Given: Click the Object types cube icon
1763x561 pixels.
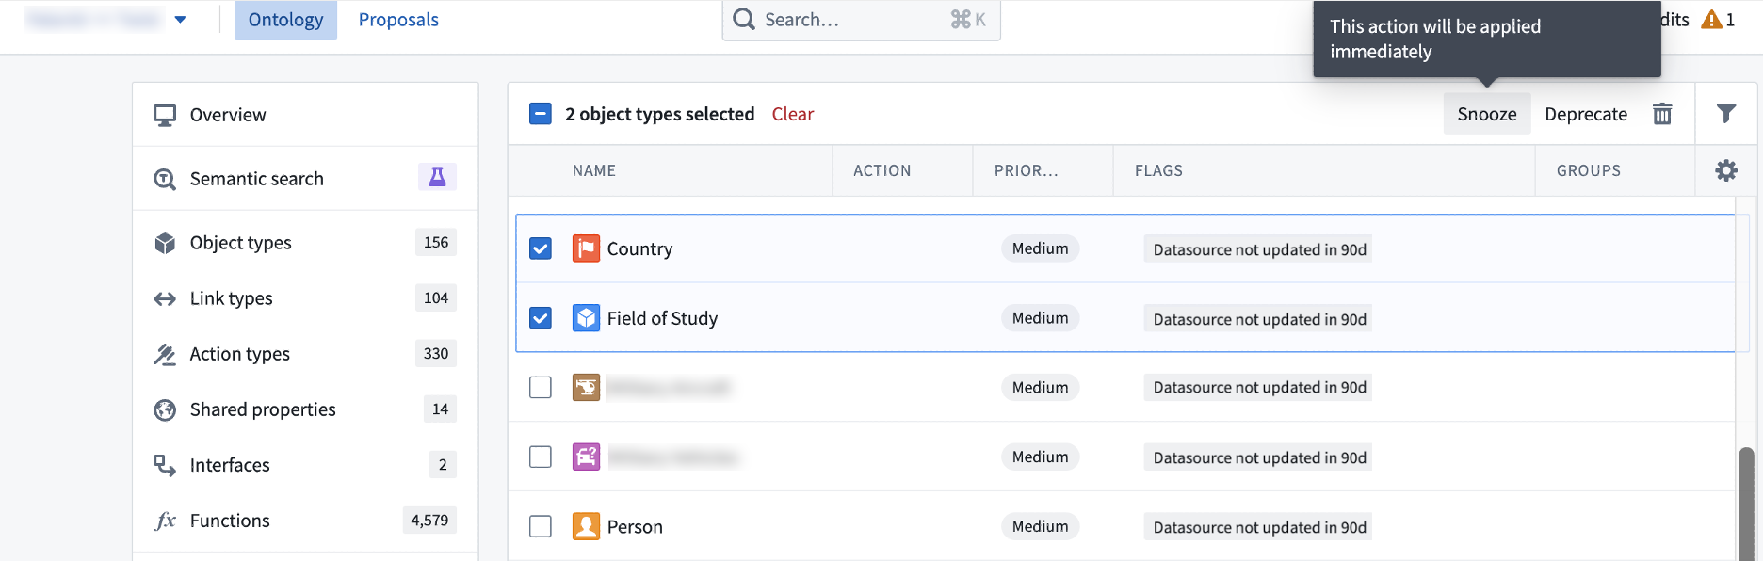Looking at the screenshot, I should (x=165, y=243).
